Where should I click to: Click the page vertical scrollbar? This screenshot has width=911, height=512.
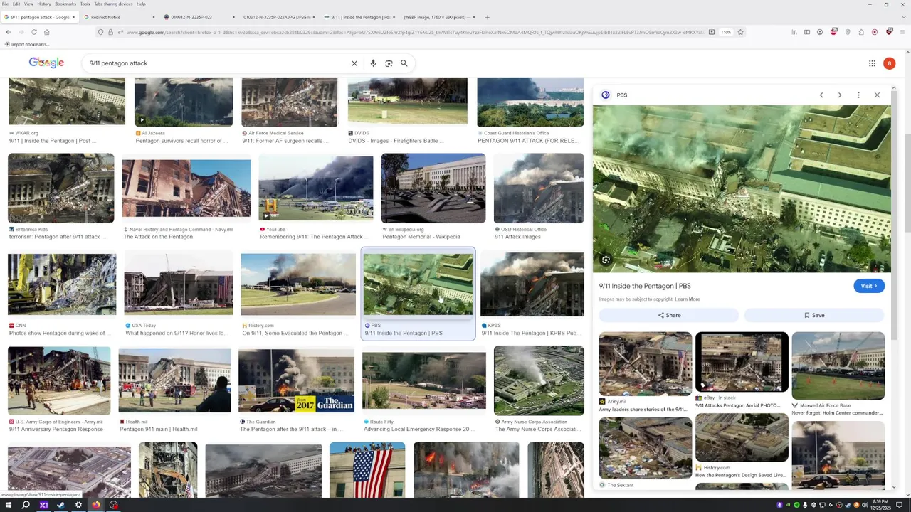click(x=907, y=183)
